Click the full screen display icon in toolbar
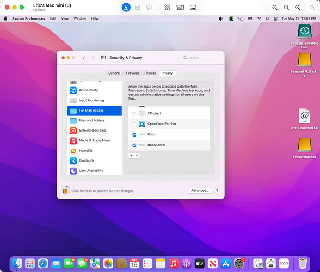 tap(193, 8)
